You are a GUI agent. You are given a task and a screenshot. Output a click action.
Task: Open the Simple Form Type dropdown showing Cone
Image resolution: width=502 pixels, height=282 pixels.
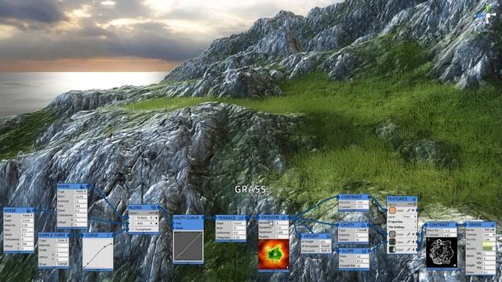(x=62, y=240)
